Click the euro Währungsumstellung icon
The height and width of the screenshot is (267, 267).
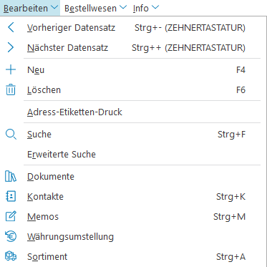[11, 236]
